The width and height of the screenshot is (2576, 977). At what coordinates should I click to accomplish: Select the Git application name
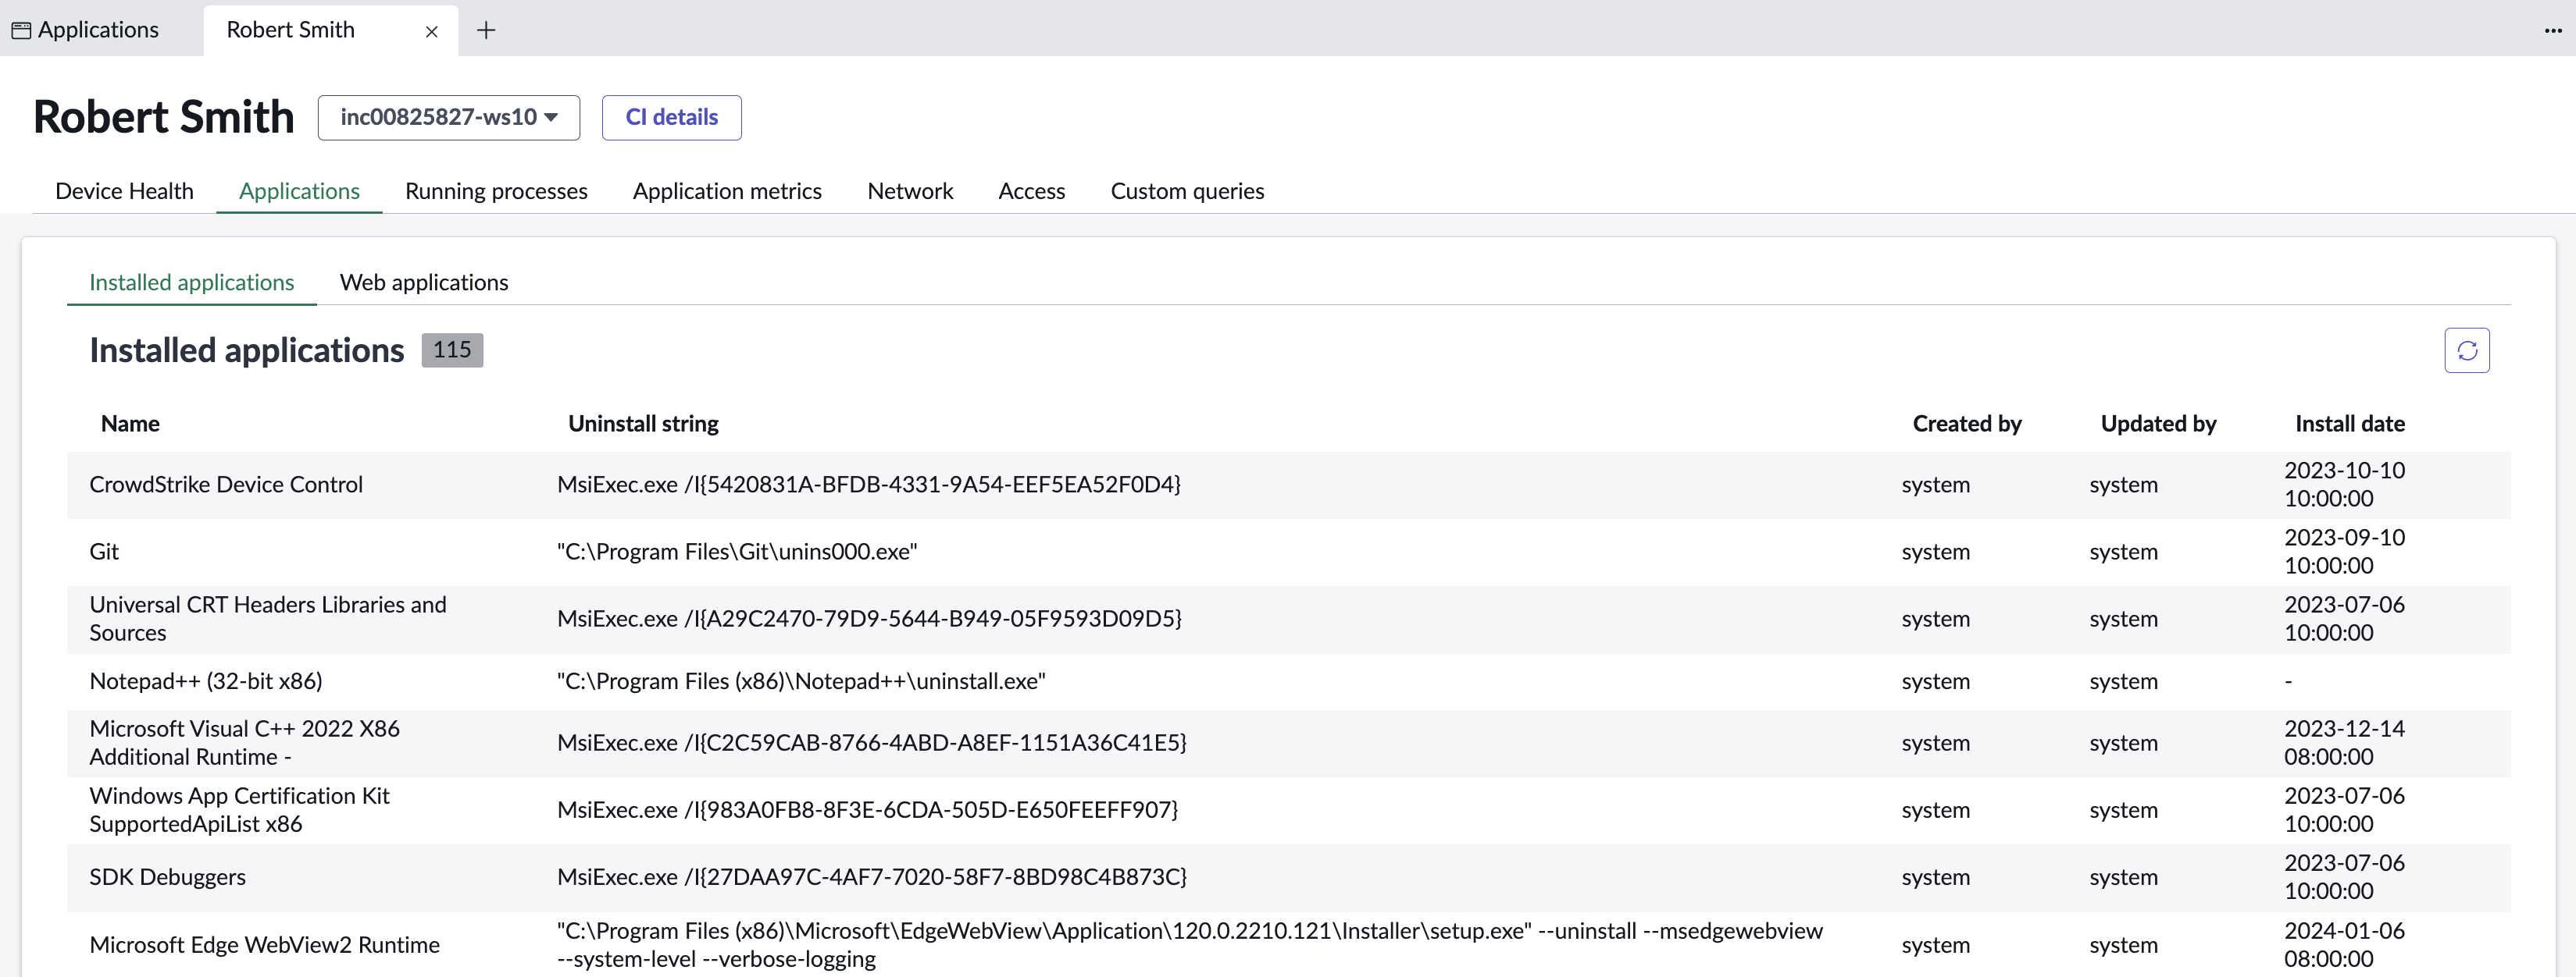point(104,552)
